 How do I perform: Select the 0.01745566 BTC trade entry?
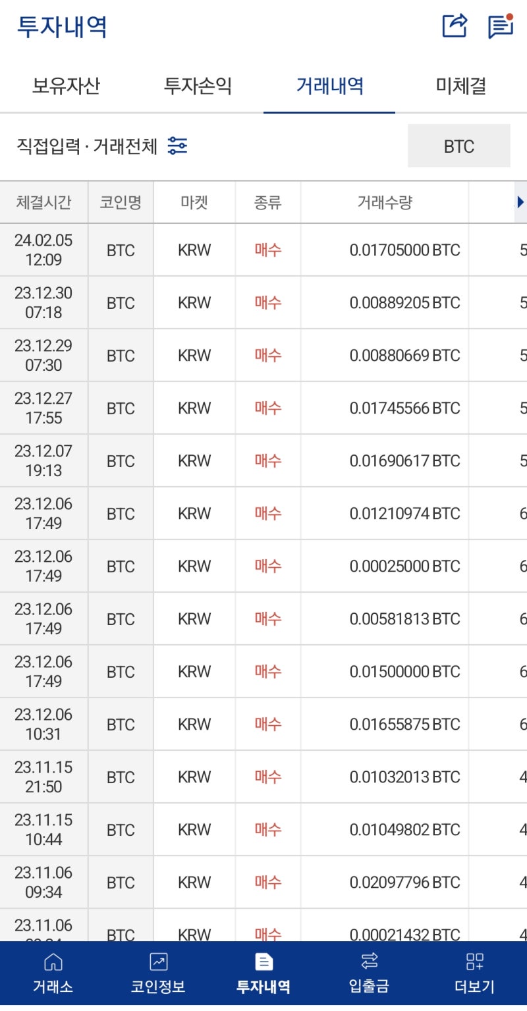404,408
